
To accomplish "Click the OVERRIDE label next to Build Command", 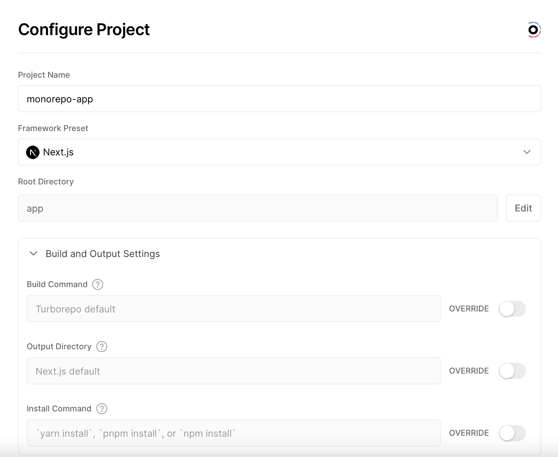I will pos(468,309).
